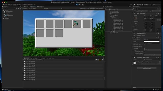This screenshot has width=163, height=91.
Task: Toggle Mute Audio in Game view
Action: click(x=92, y=8)
